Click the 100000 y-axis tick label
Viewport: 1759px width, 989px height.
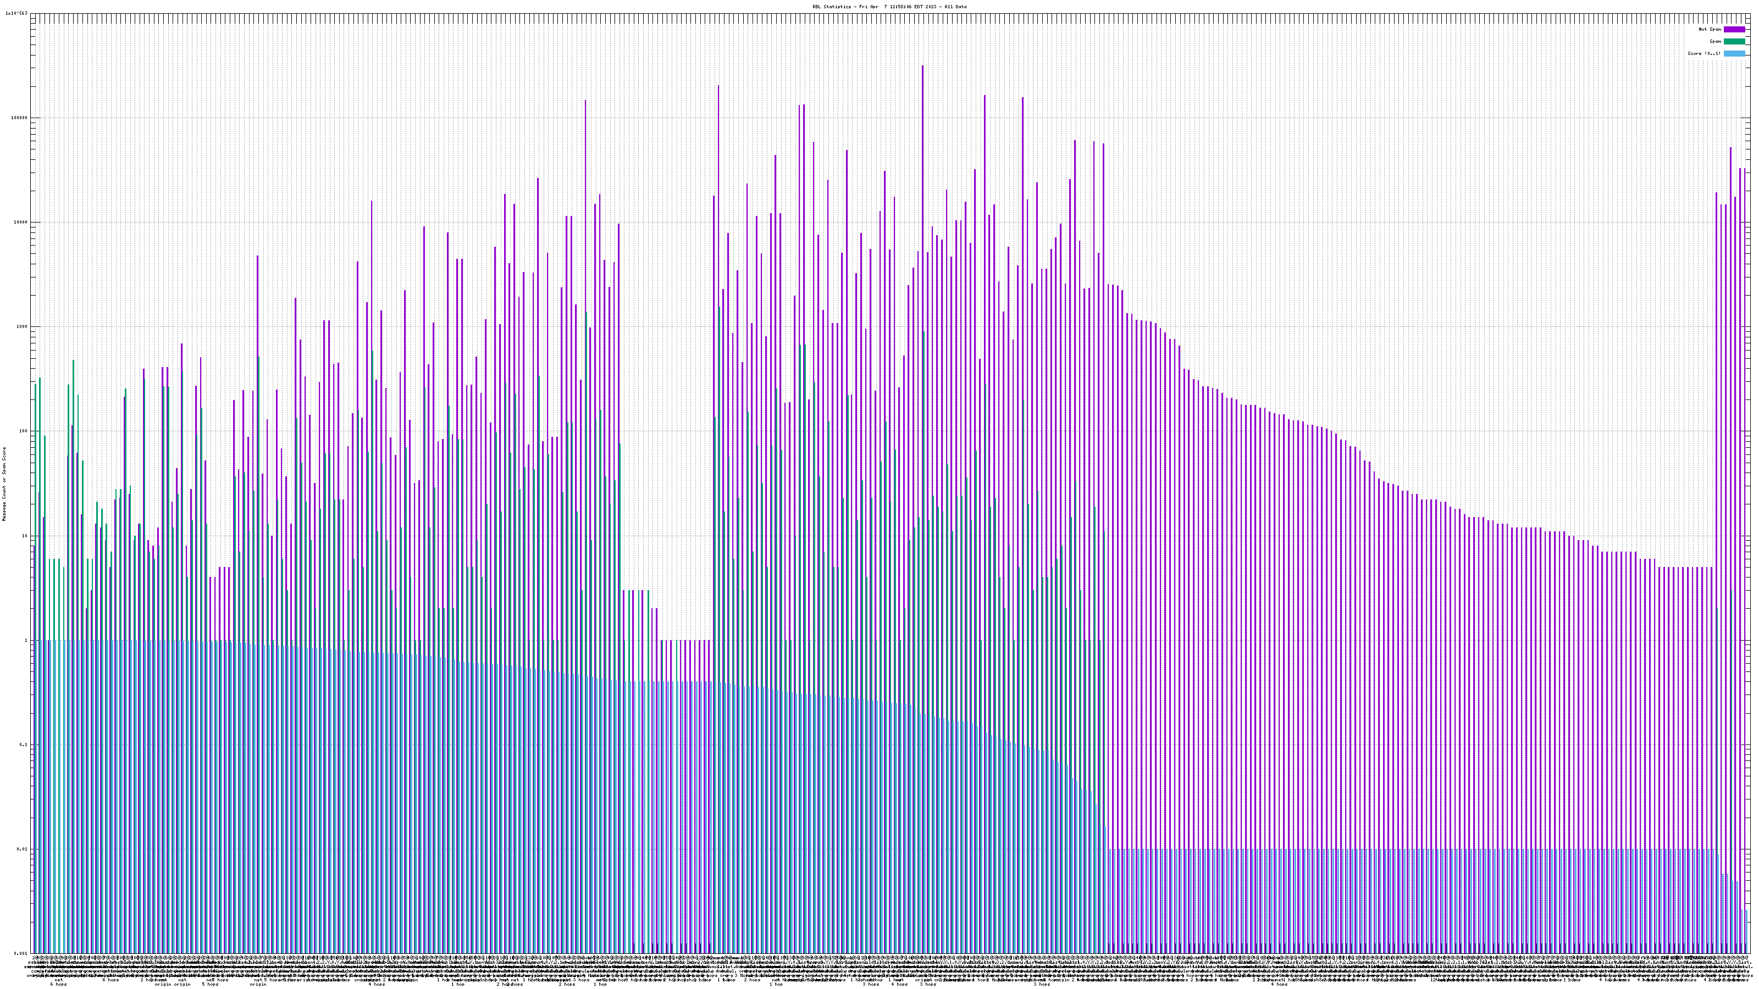tap(20, 118)
